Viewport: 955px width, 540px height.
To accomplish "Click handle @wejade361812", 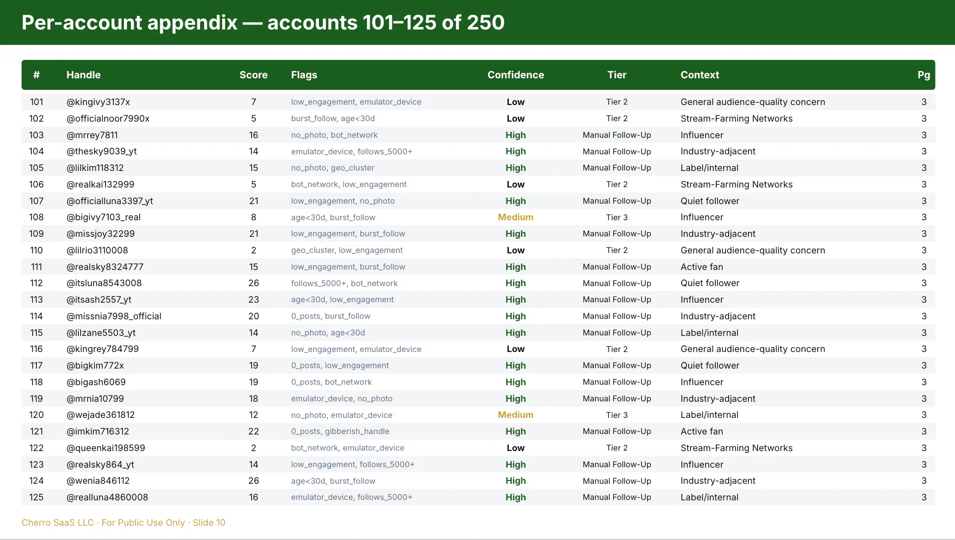I will click(100, 415).
